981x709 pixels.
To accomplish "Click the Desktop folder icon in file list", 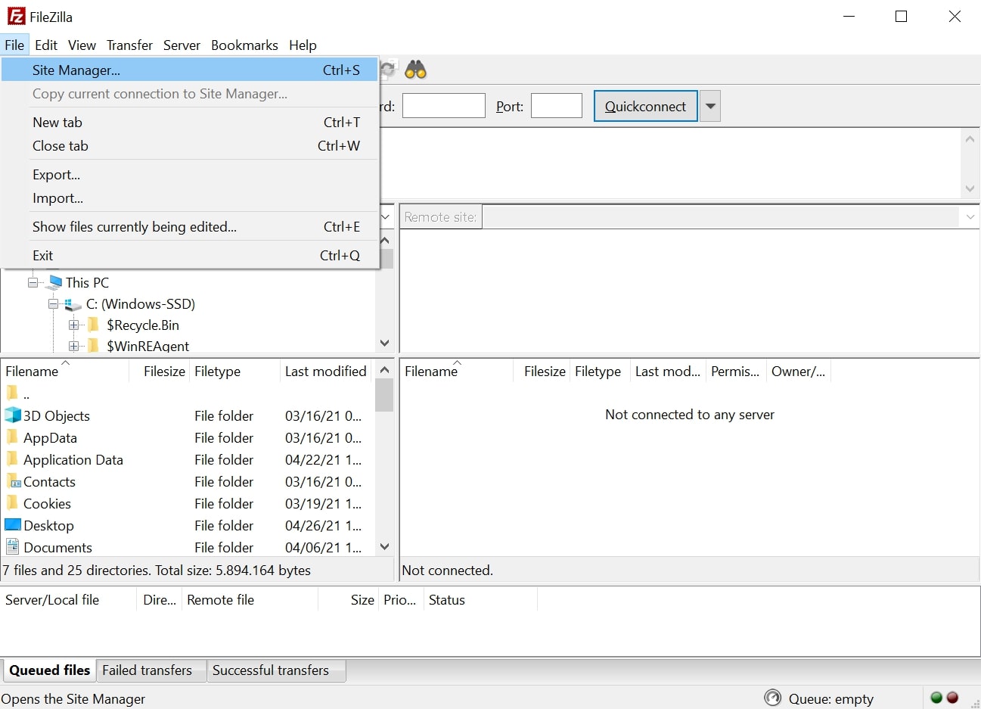I will pyautogui.click(x=13, y=525).
